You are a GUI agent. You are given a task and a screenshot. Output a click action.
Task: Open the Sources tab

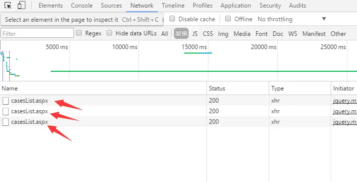click(x=112, y=6)
